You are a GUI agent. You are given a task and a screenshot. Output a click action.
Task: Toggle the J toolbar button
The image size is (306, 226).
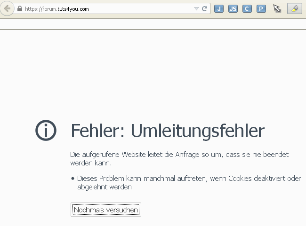[x=219, y=9]
